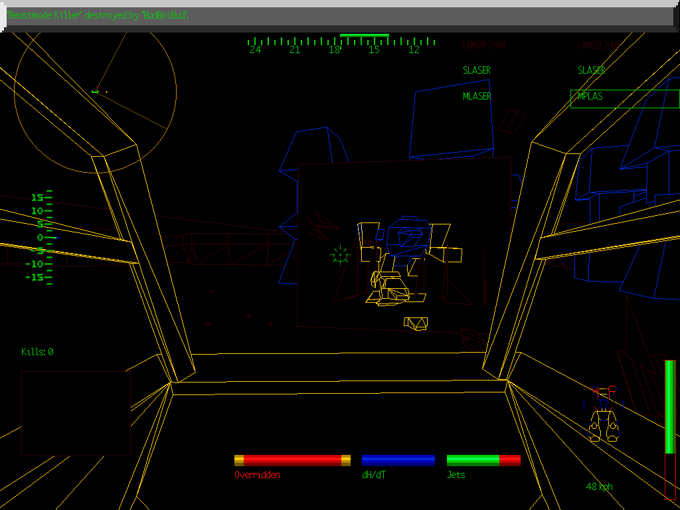Image resolution: width=680 pixels, height=510 pixels.
Task: Click the compass heading 18 marker
Action: click(334, 49)
